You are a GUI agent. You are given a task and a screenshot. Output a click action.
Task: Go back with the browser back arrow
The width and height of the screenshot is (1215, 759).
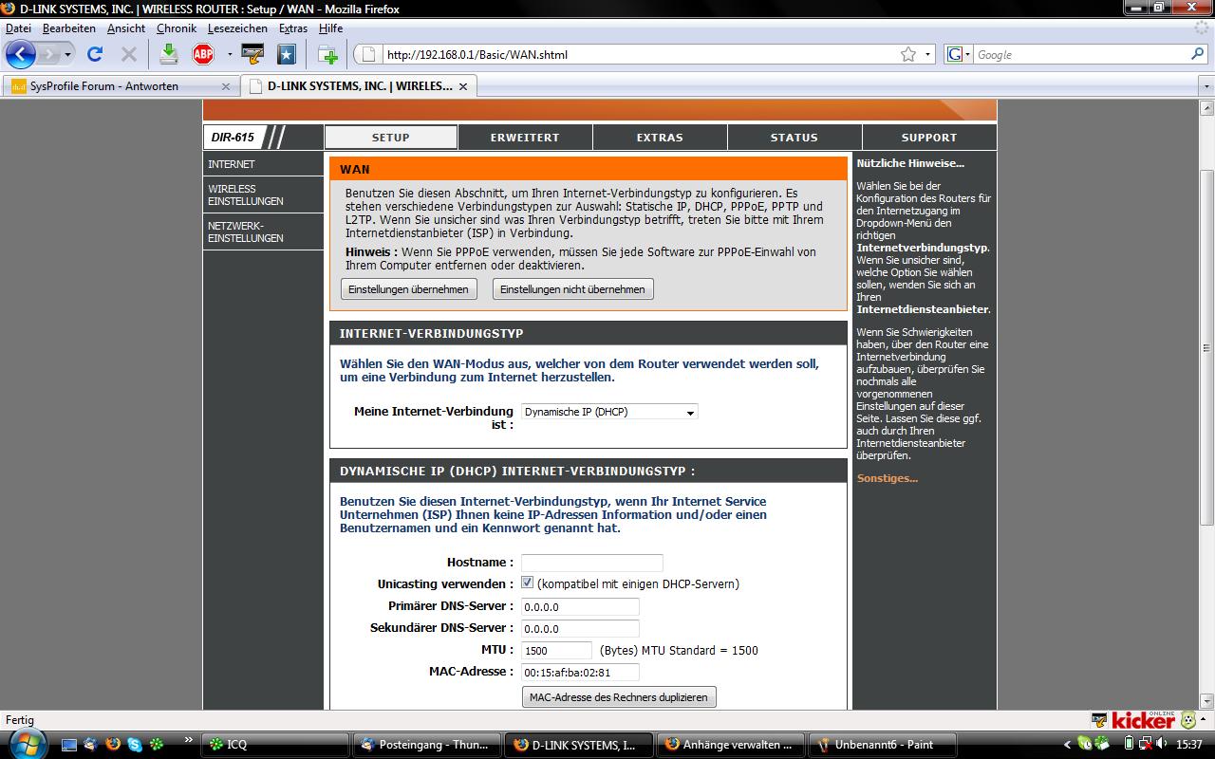click(20, 54)
